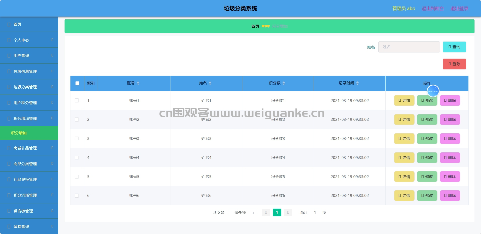The width and height of the screenshot is (481, 234).
Task: Click 修改 button for row 账号6
Action: pos(427,196)
